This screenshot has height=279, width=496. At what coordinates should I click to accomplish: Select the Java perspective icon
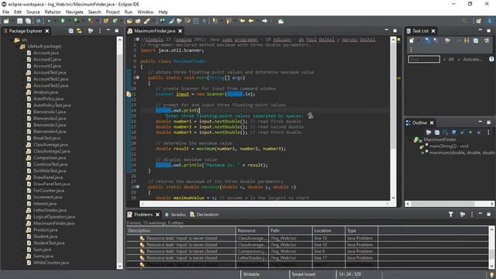tap(490, 21)
